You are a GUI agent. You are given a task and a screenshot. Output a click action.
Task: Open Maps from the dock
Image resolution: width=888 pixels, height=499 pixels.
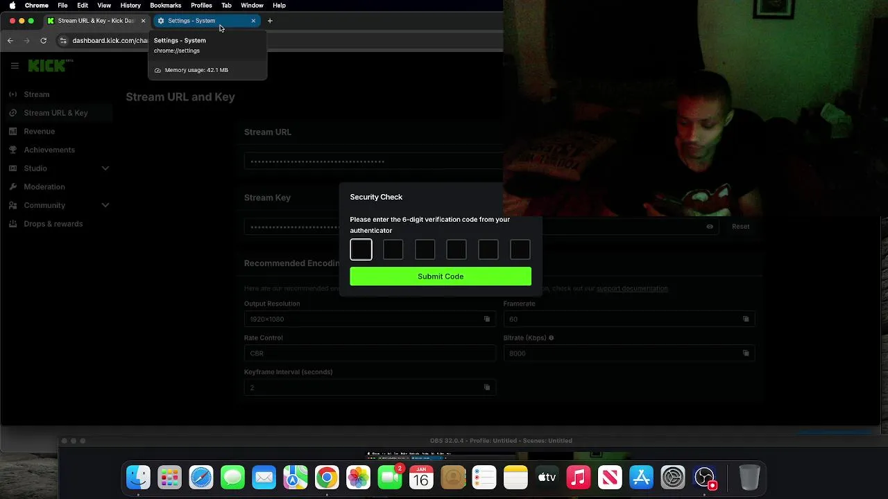point(296,478)
